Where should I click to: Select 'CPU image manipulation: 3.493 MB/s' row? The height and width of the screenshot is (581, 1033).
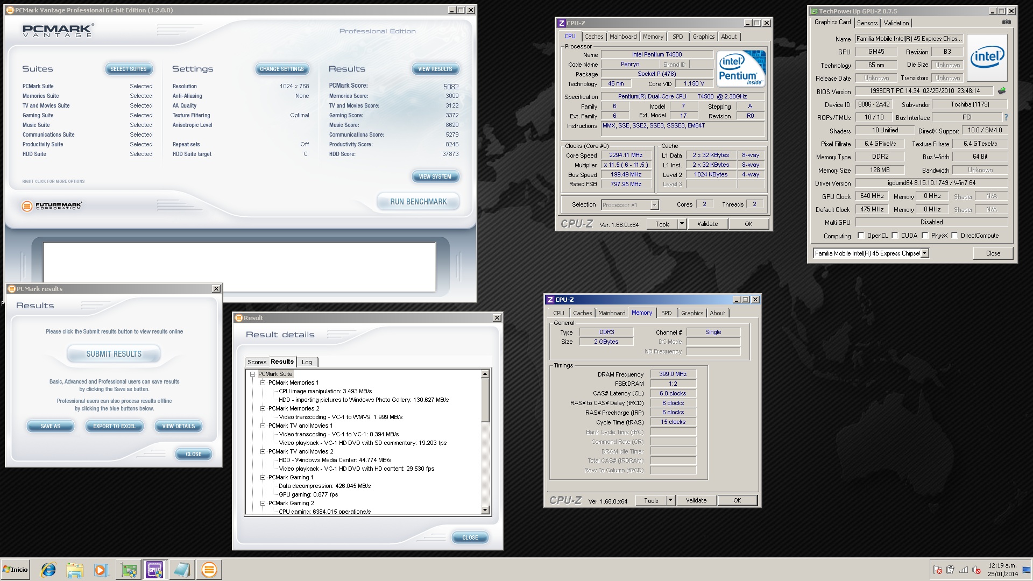click(325, 392)
